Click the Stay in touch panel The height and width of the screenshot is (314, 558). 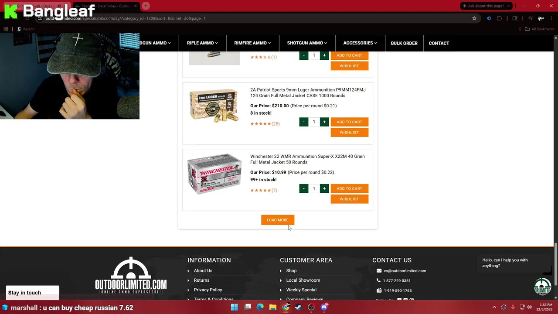click(32, 293)
